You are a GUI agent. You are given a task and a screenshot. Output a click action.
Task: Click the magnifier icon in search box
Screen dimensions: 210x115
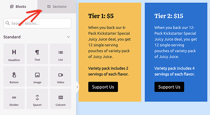[8, 23]
